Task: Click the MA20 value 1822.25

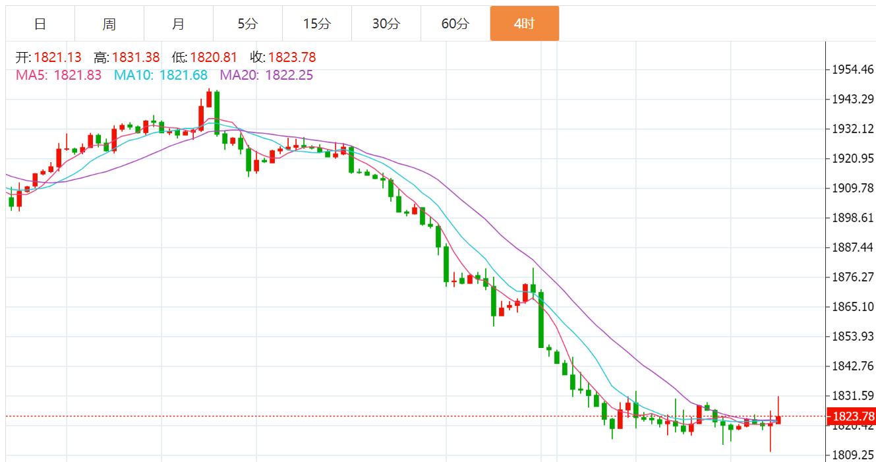Action: (x=289, y=75)
